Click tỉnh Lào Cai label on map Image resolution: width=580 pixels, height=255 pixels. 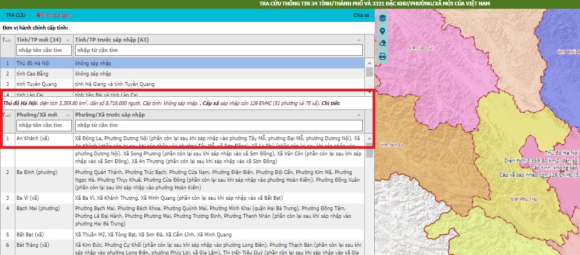click(420, 48)
